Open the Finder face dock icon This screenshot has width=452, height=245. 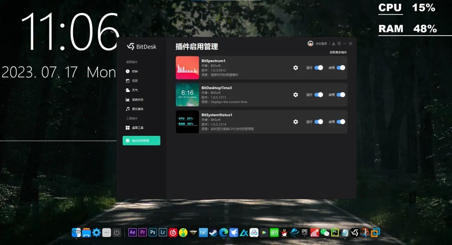coord(76,232)
